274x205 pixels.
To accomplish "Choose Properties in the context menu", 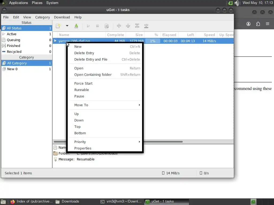I will 105,148.
